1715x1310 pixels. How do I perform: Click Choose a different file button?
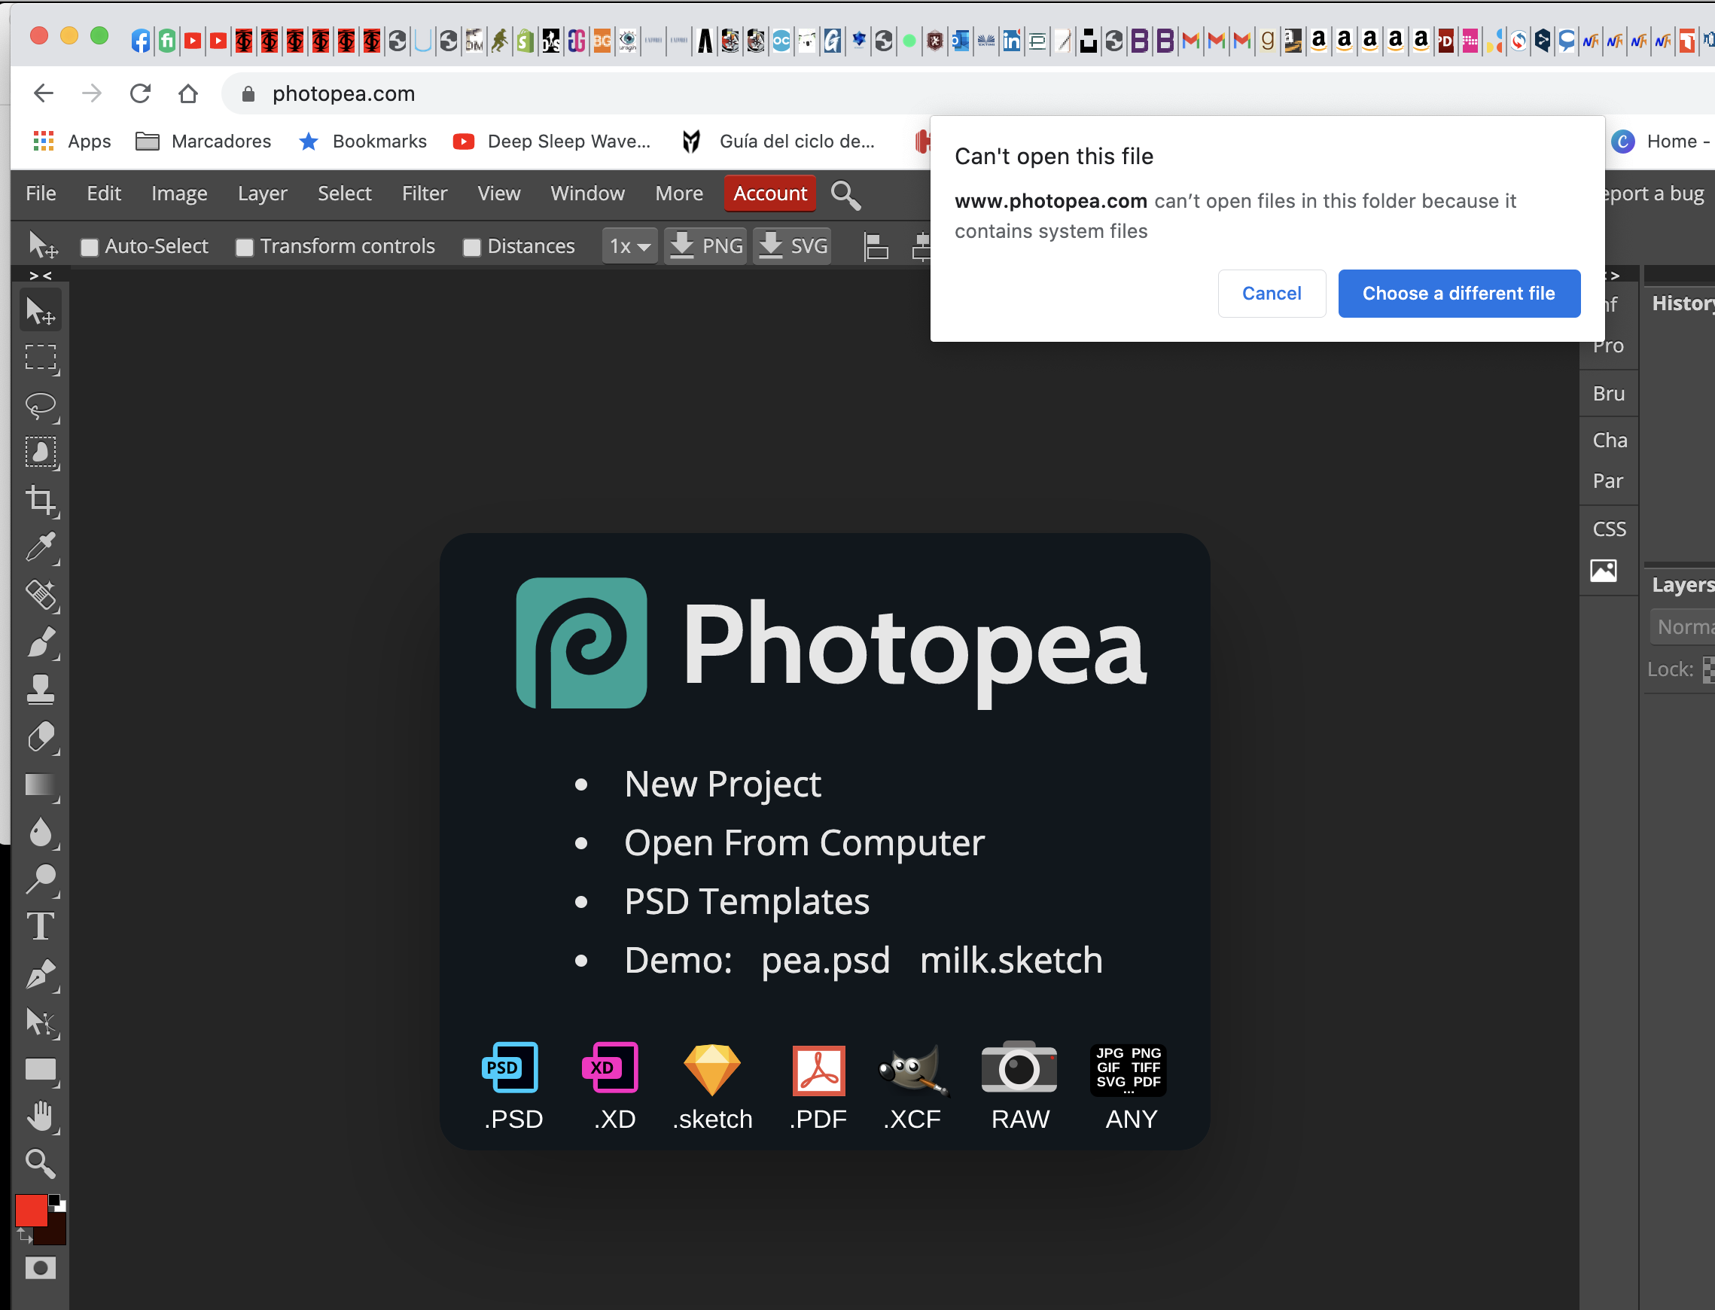pyautogui.click(x=1458, y=293)
